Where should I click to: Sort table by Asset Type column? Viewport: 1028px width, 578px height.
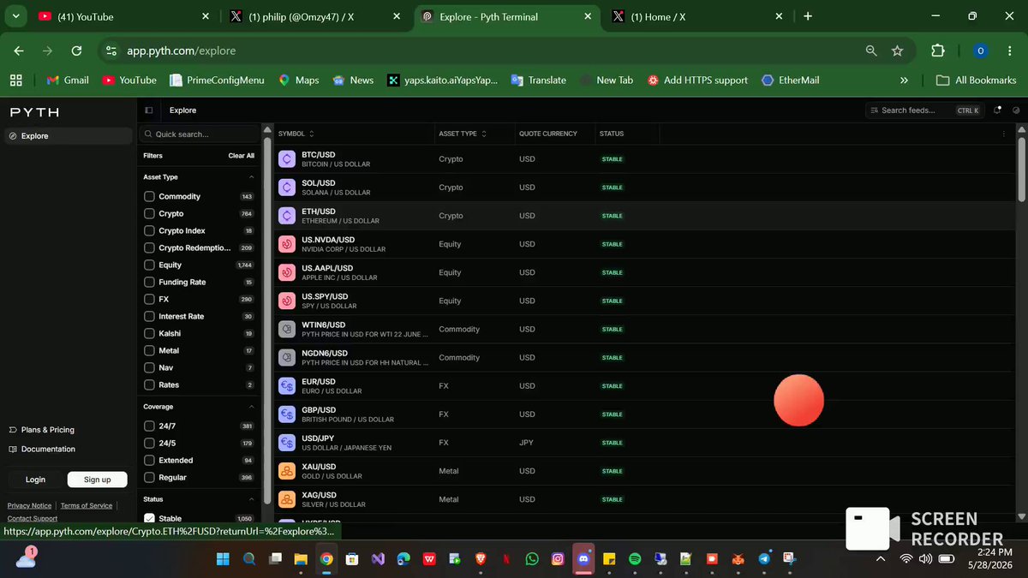tap(463, 134)
